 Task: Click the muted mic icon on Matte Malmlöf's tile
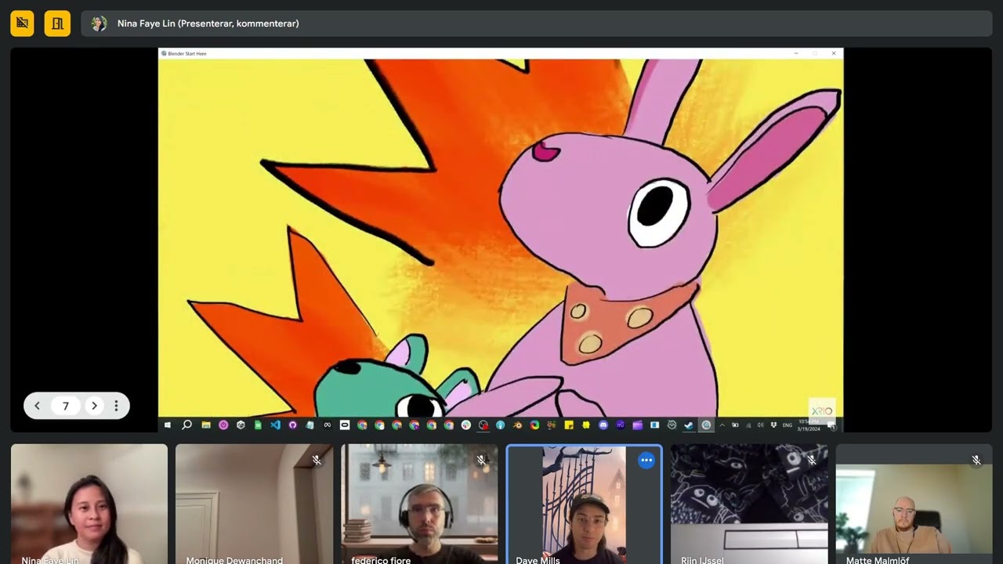976,461
